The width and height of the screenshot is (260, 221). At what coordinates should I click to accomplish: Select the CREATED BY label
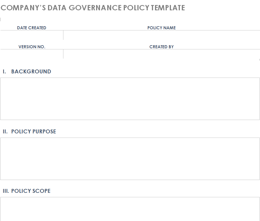point(161,47)
